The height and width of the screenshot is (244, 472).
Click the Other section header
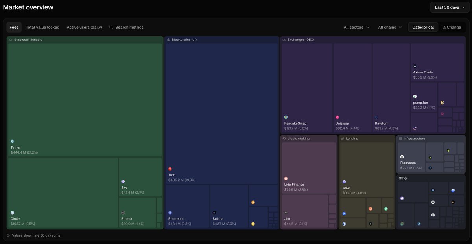[403, 178]
